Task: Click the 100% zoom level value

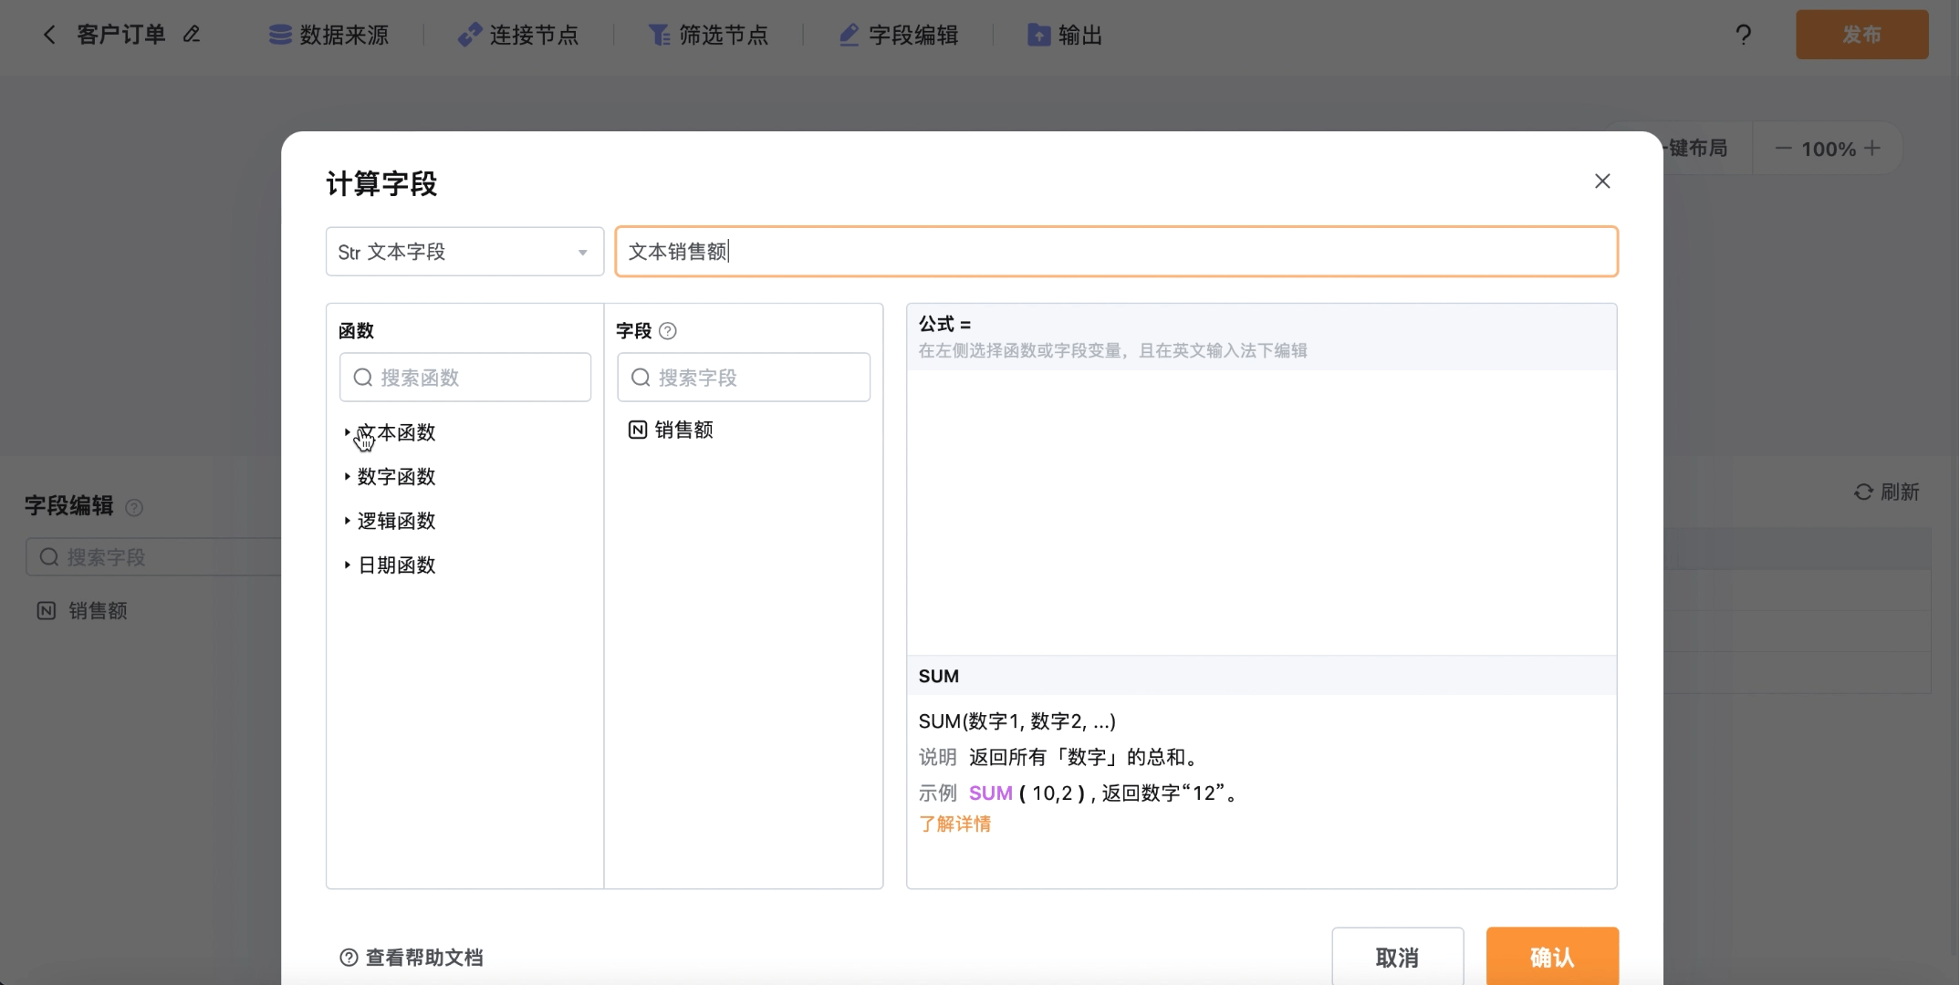Action: point(1829,149)
